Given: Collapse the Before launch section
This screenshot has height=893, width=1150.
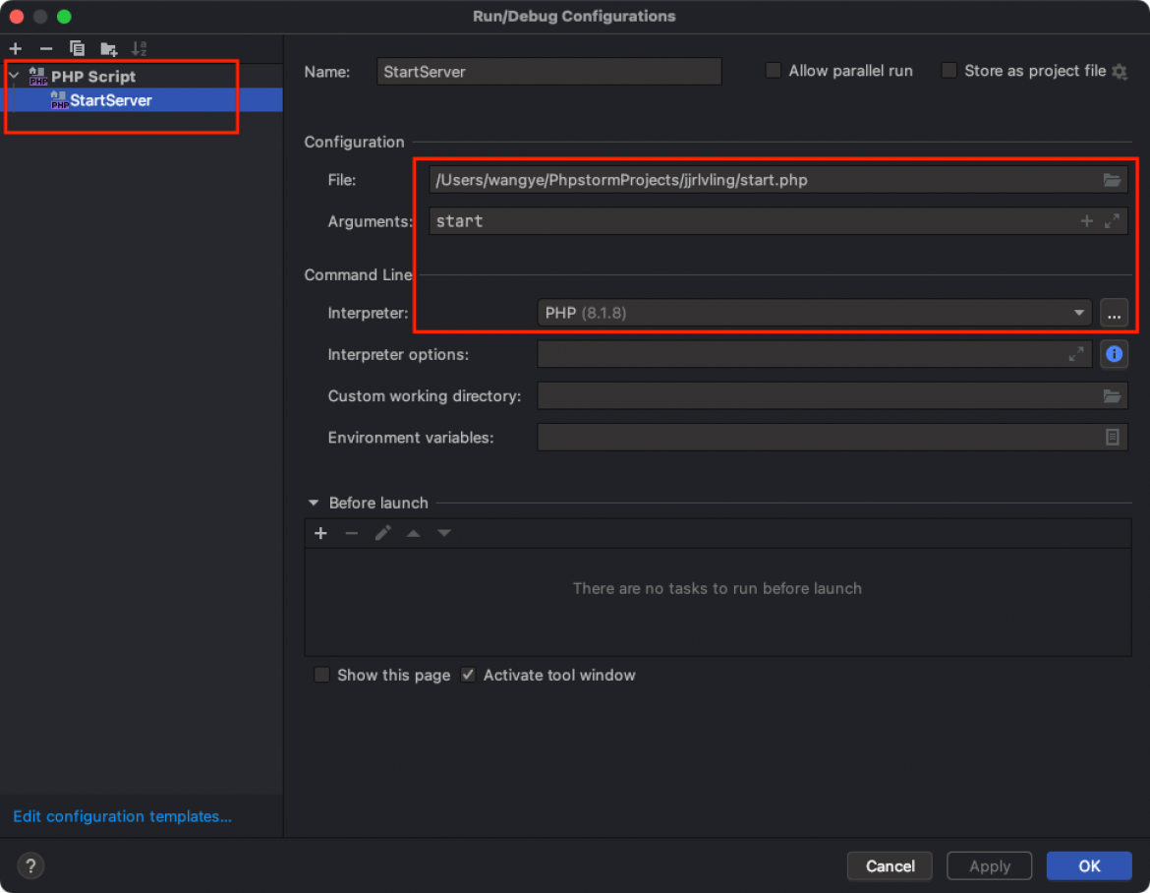Looking at the screenshot, I should click(x=314, y=503).
